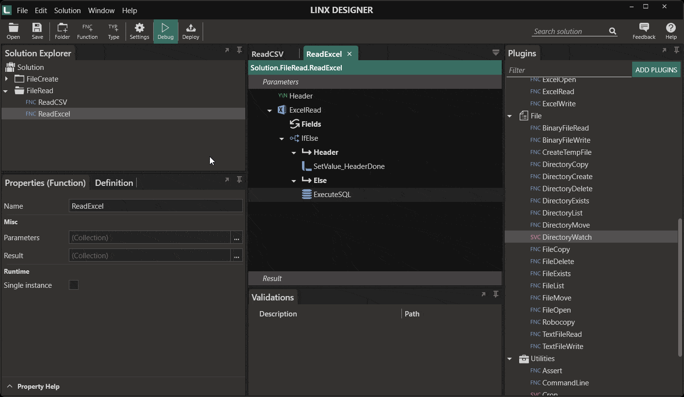The image size is (684, 397).
Task: Open the Window menu
Action: click(x=101, y=10)
